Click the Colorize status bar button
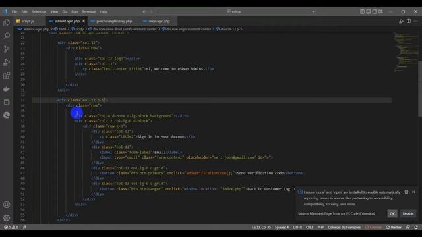Screen dimensions: 422x237 [373, 227]
